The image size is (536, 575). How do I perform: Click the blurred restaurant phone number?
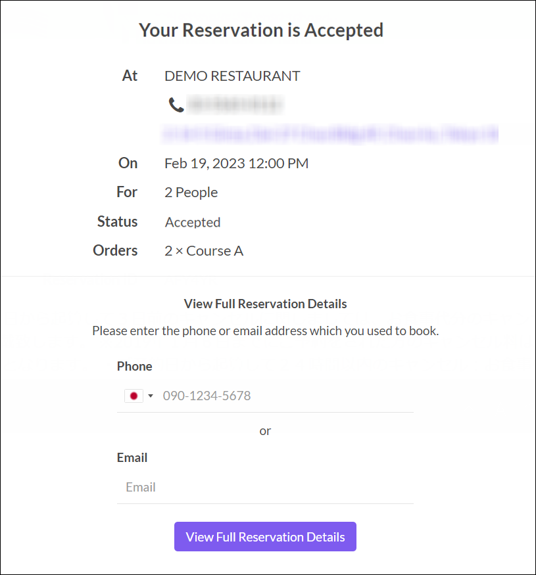(235, 104)
